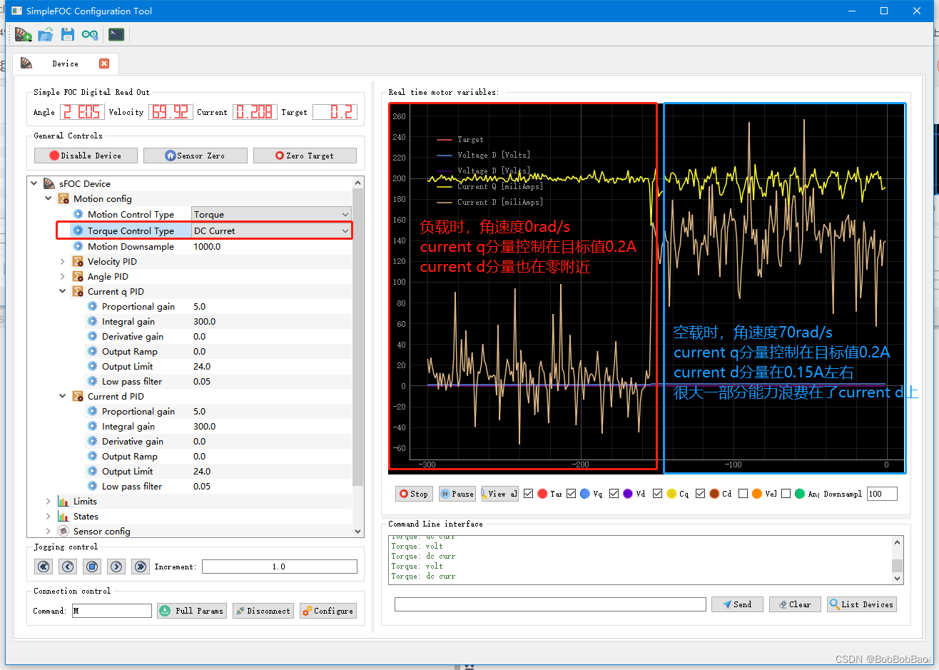Expand the Limits node
The width and height of the screenshot is (939, 670).
point(49,501)
